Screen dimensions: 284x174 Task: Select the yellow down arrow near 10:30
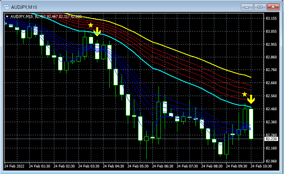(251, 99)
